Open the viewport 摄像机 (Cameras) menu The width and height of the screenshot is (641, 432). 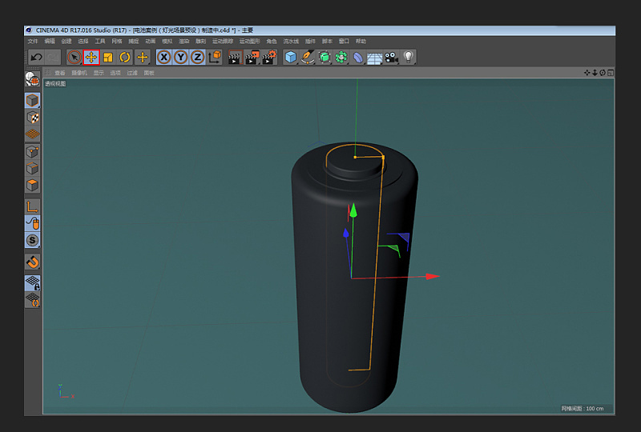79,73
